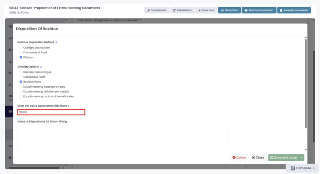320x174 pixels.
Task: Click the dialog Close button
Action: pyautogui.click(x=258, y=157)
